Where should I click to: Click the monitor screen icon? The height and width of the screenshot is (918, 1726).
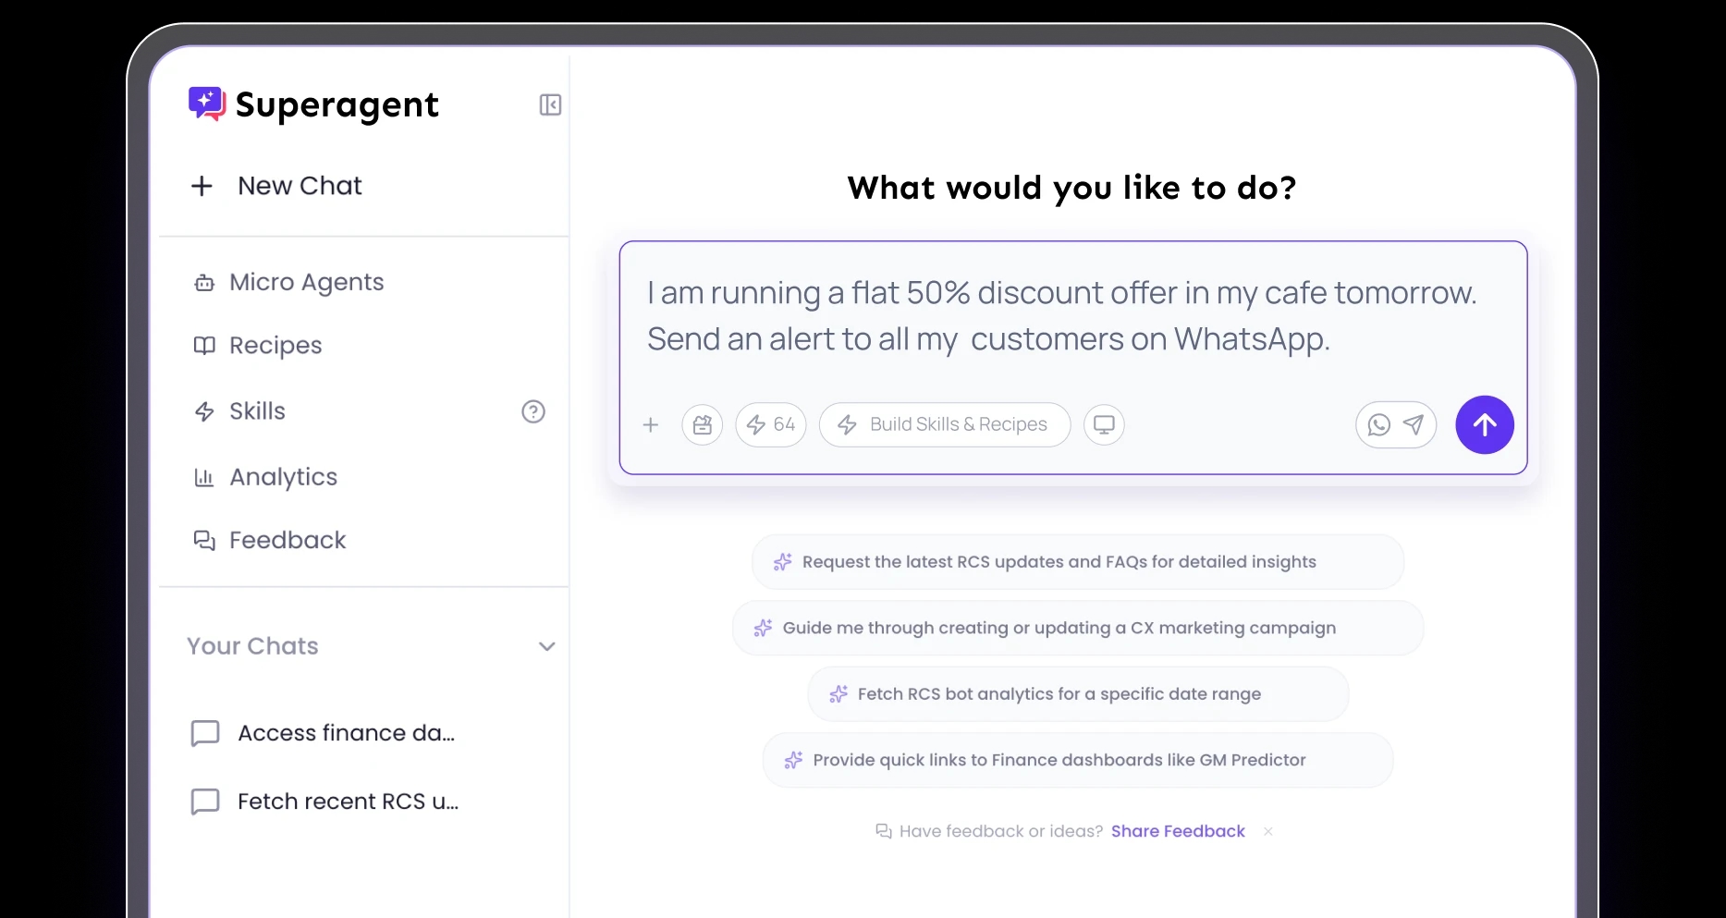click(1104, 425)
